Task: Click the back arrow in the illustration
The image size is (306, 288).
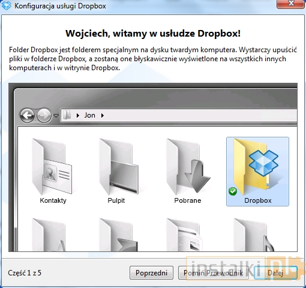Action: [x=27, y=115]
